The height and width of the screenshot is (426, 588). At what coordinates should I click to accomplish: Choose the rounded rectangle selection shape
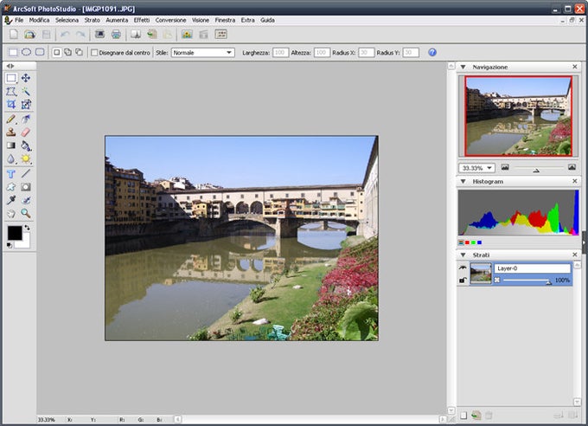40,52
